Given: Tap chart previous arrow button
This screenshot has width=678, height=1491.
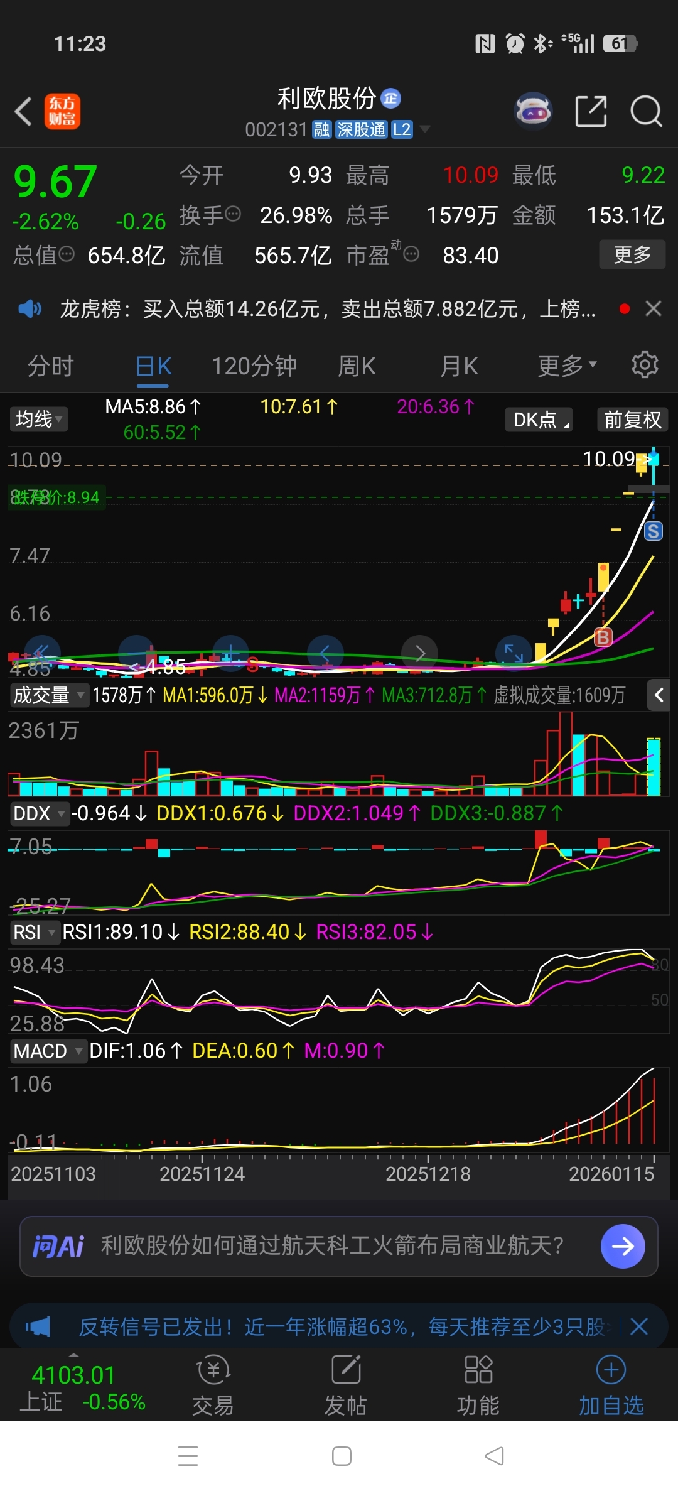Looking at the screenshot, I should (x=325, y=653).
